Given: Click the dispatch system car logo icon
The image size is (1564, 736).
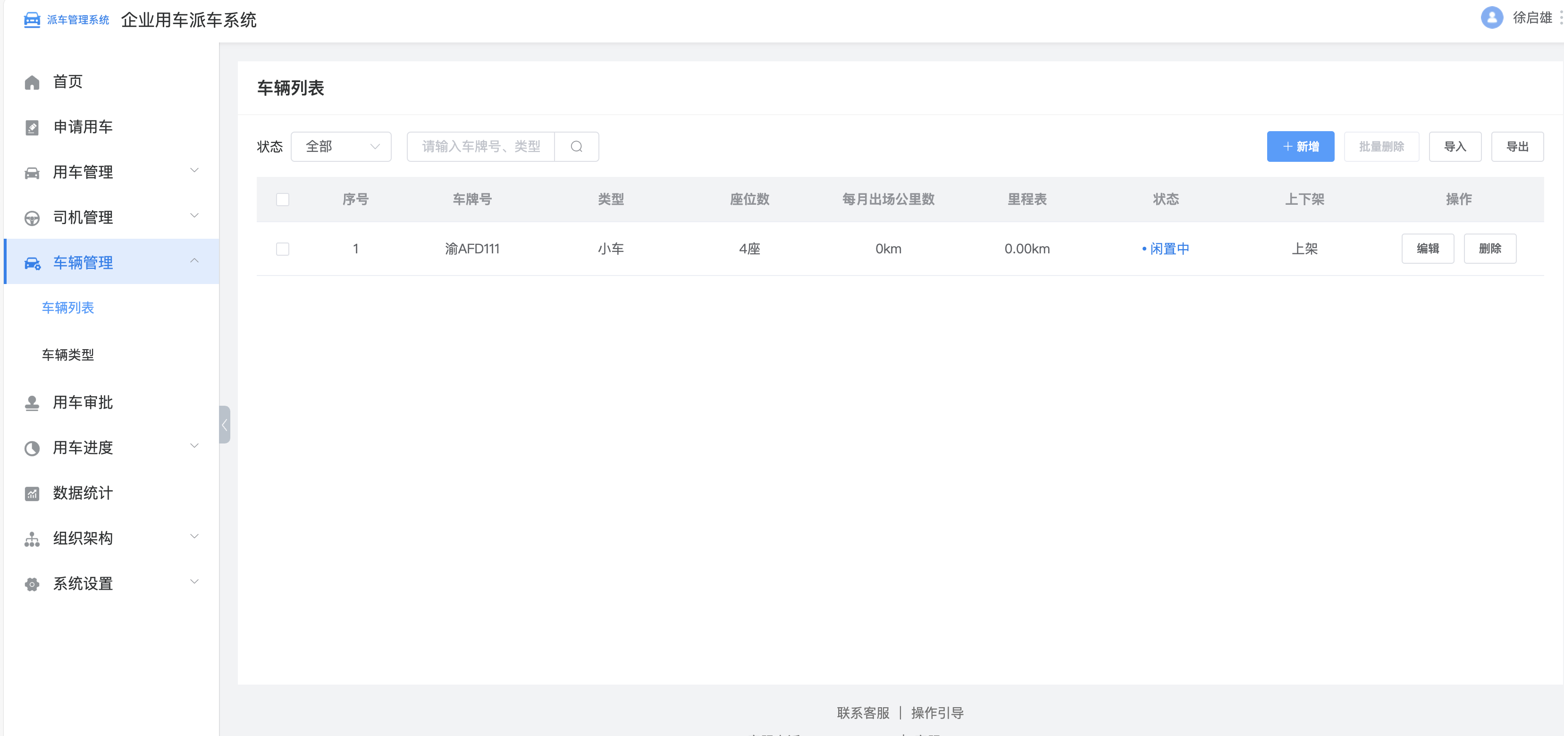Looking at the screenshot, I should (32, 20).
